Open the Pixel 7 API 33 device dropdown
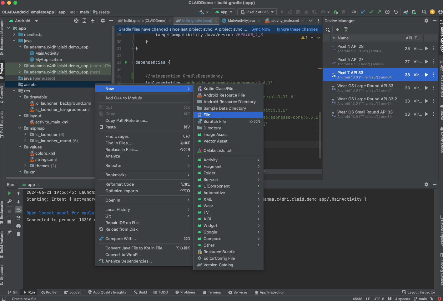The image size is (443, 301). pos(257,12)
